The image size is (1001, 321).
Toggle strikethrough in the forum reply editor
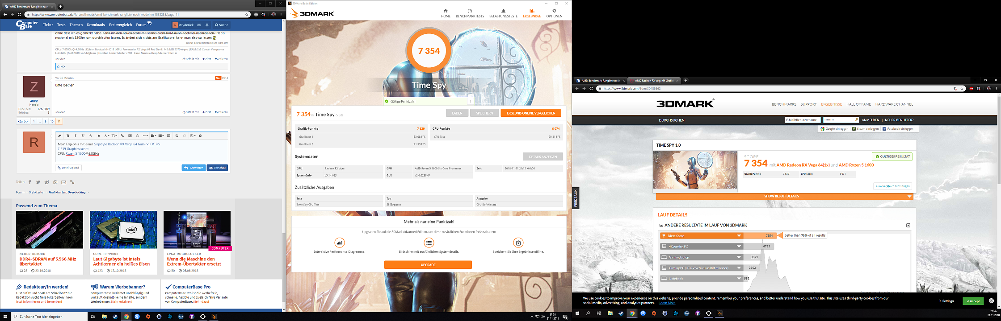pyautogui.click(x=91, y=136)
